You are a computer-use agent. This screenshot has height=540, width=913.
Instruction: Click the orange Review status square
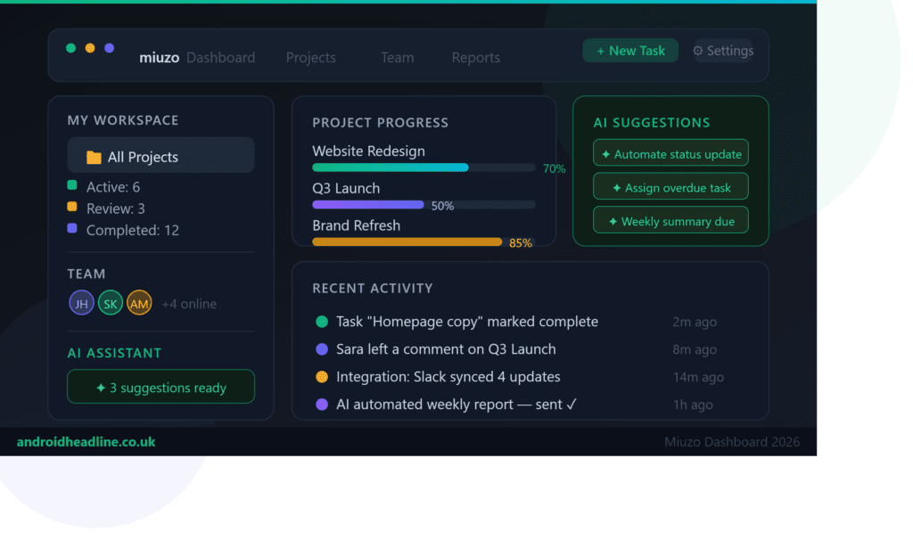(72, 207)
